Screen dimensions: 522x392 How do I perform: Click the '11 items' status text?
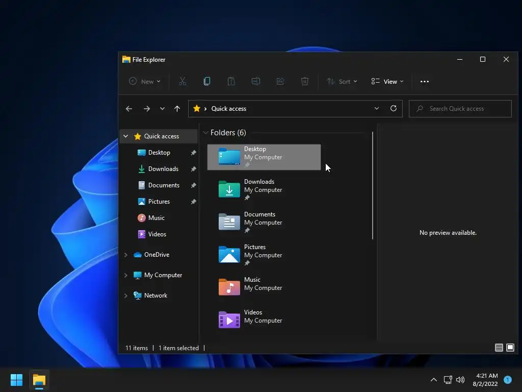click(137, 348)
